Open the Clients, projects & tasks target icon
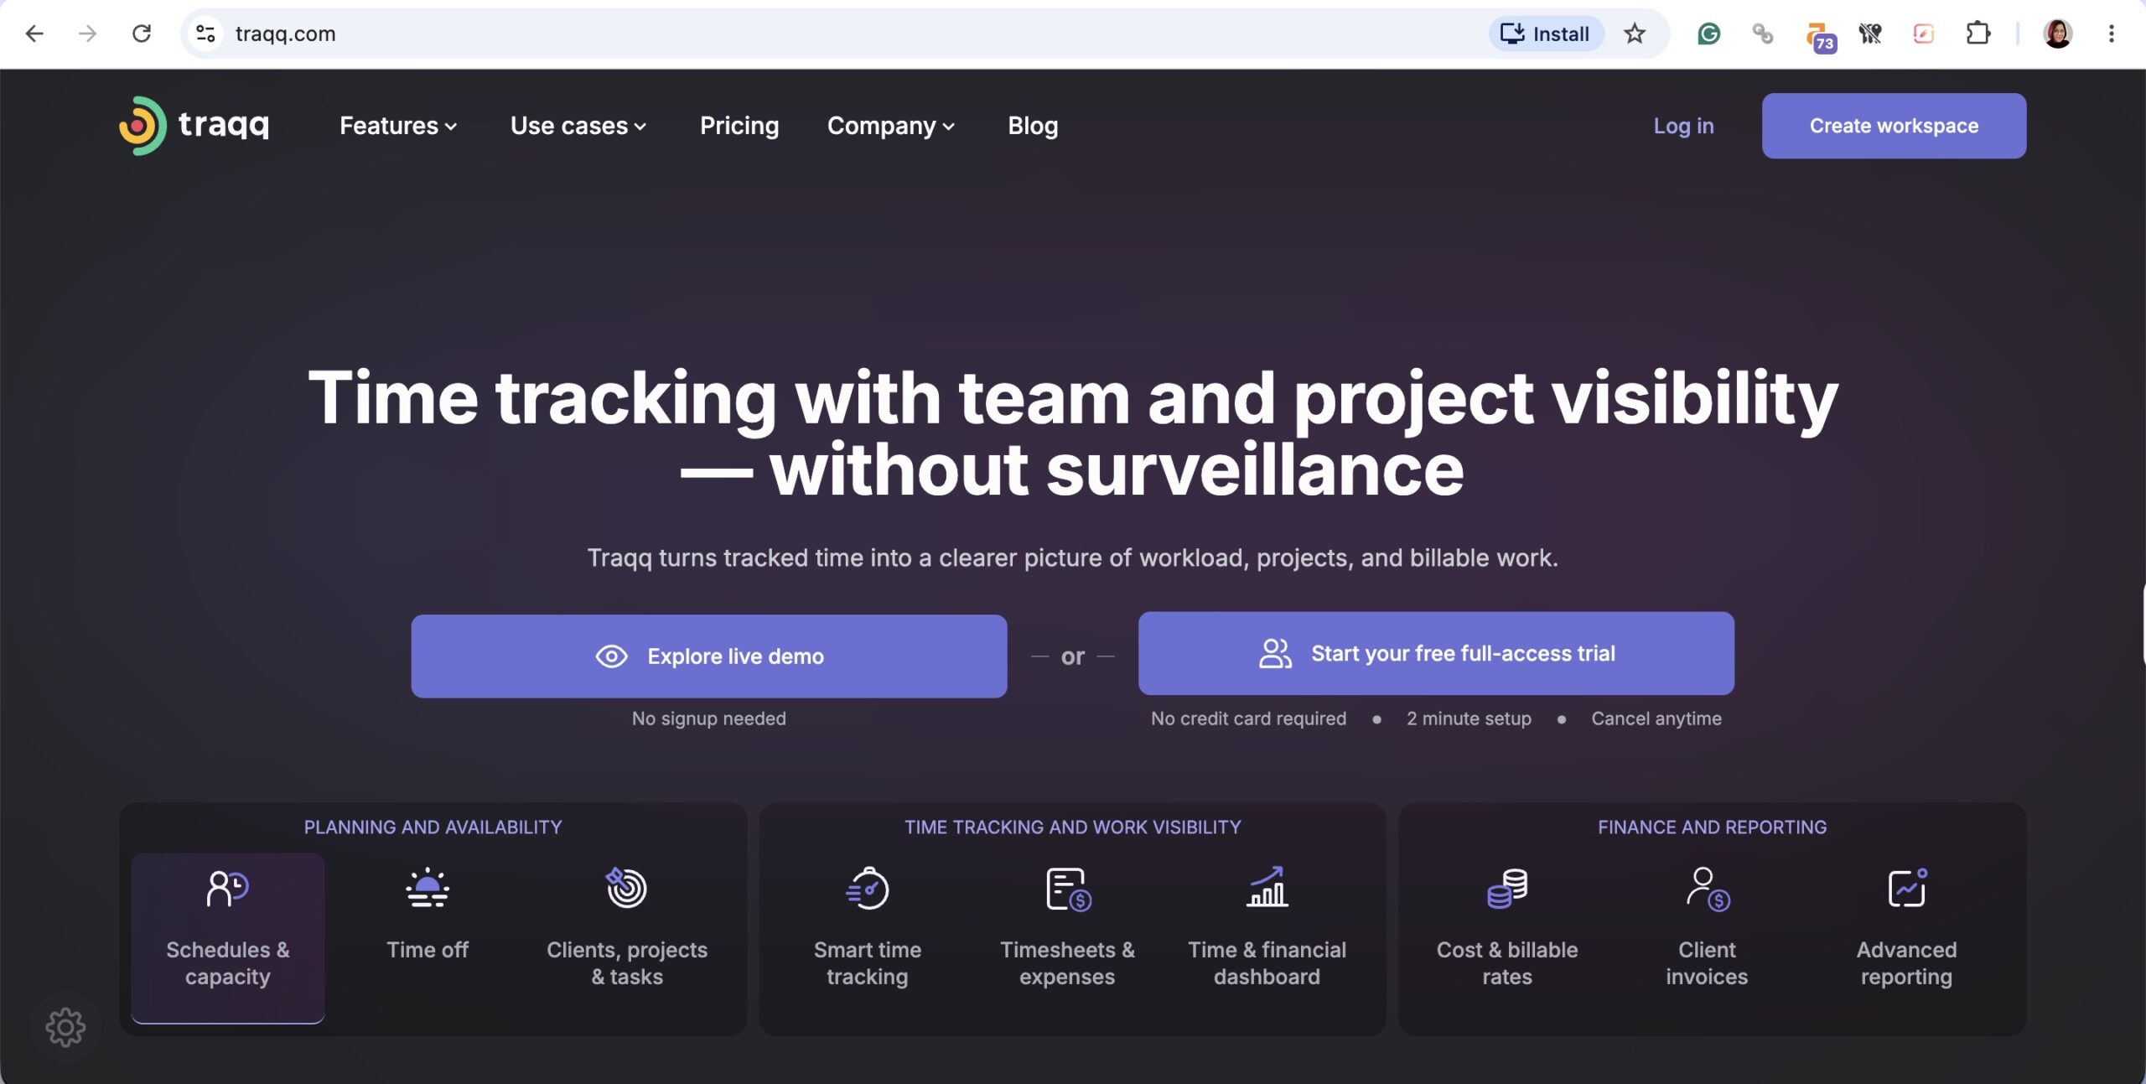This screenshot has height=1084, width=2146. tap(626, 888)
